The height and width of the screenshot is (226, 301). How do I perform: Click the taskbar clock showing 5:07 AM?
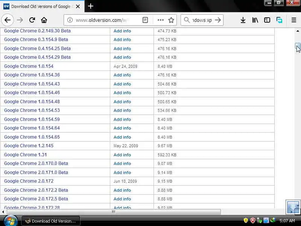(x=287, y=221)
